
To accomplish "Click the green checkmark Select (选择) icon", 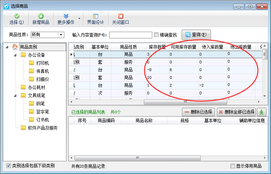I will click(x=17, y=16).
